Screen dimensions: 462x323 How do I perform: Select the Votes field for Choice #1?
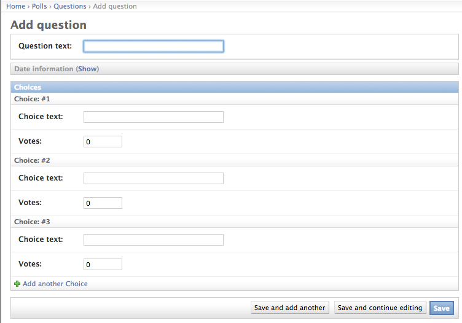103,141
